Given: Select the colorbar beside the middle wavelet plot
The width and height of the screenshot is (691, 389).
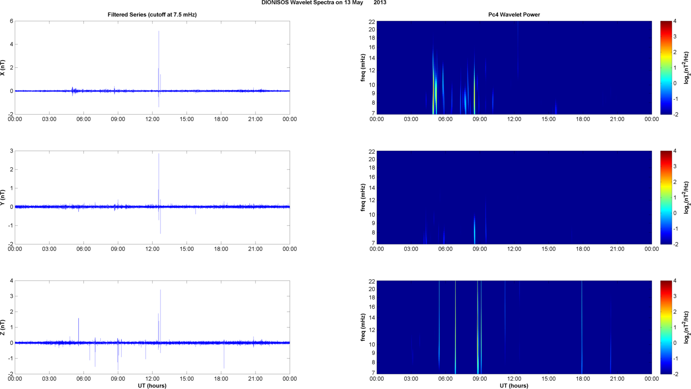Looking at the screenshot, I should pos(666,198).
